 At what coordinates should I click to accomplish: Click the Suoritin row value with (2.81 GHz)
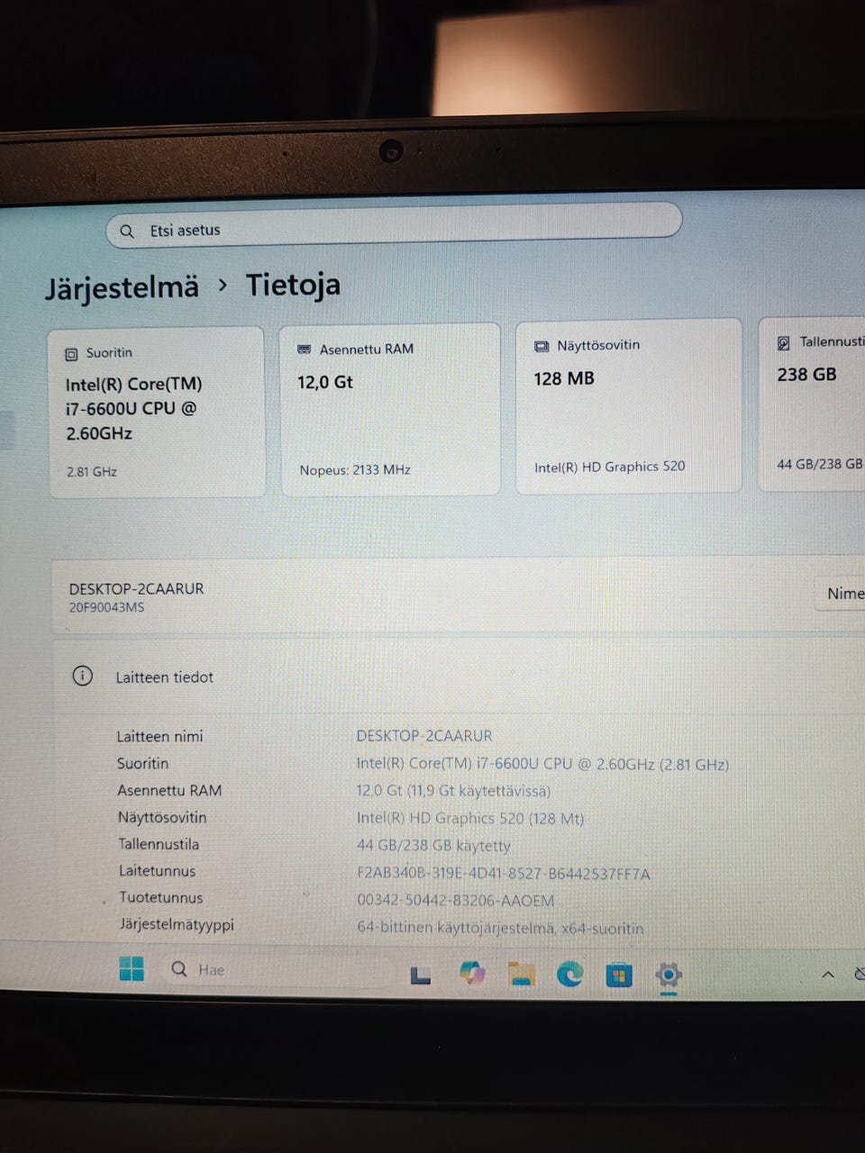coord(542,764)
